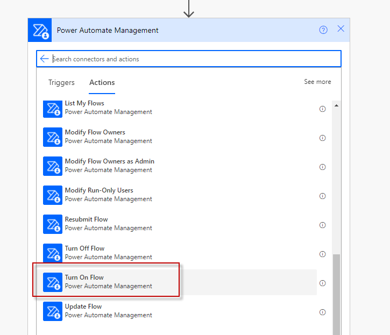Image resolution: width=390 pixels, height=335 pixels.
Task: Click the actions list scrollbar thumb
Action: (x=336, y=295)
